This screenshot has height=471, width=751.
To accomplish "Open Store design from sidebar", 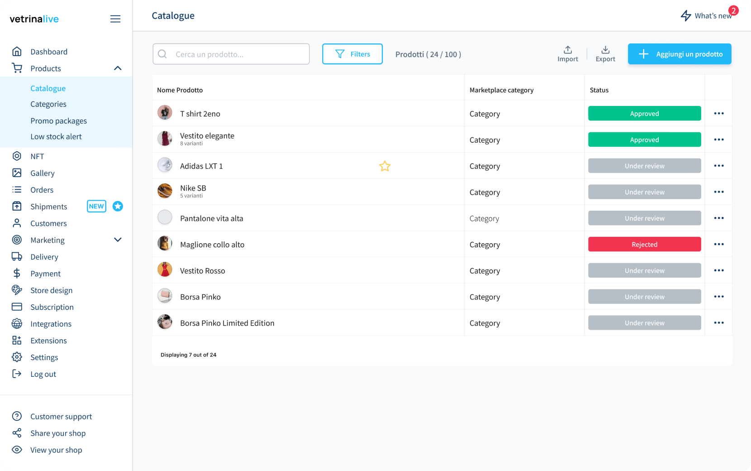I will pyautogui.click(x=51, y=290).
